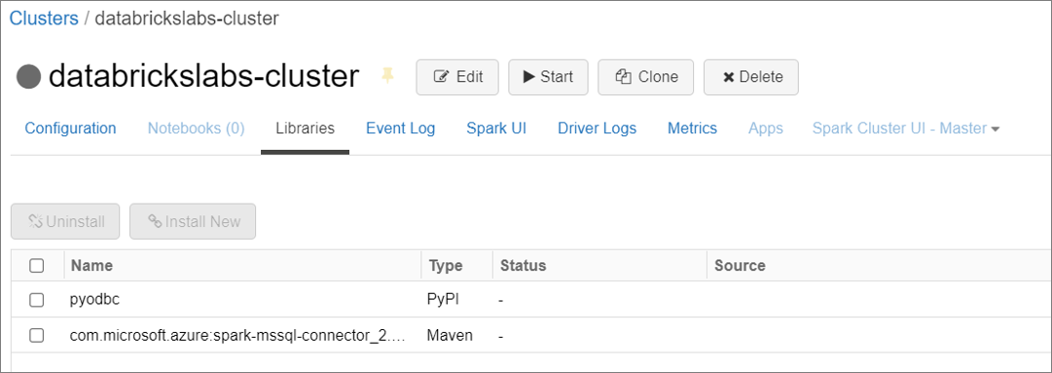Select the spark-mssql-connector Maven library checkbox
Screen dimensions: 1052x373
click(x=37, y=335)
